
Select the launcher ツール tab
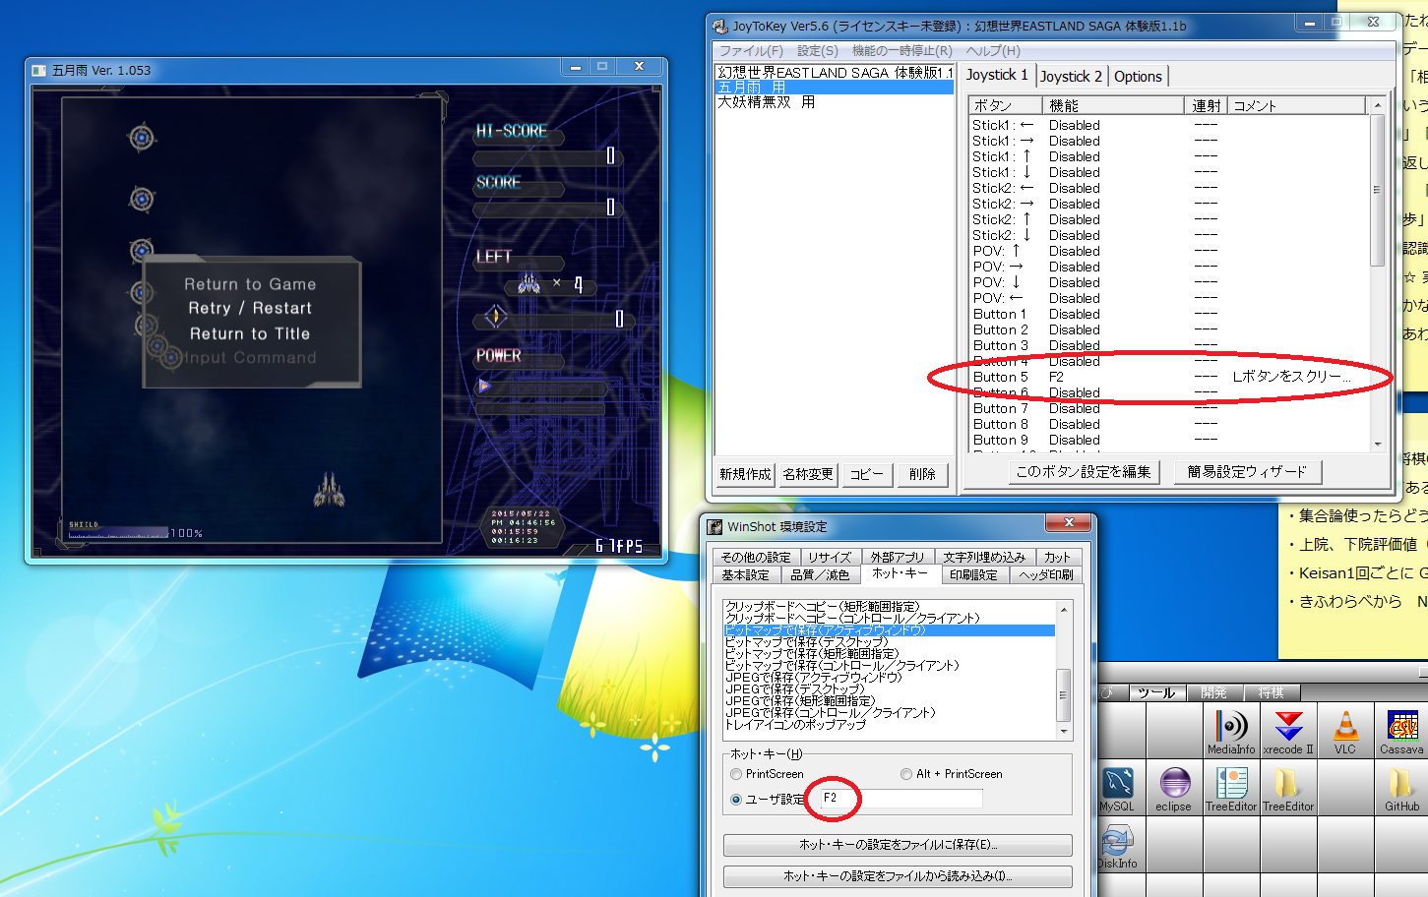click(x=1157, y=692)
